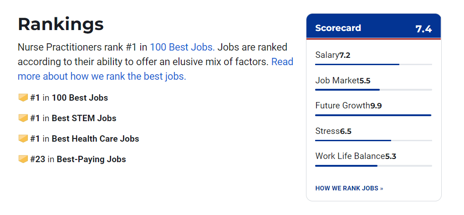Follow the HOW WE RANK JOBS link

(349, 188)
